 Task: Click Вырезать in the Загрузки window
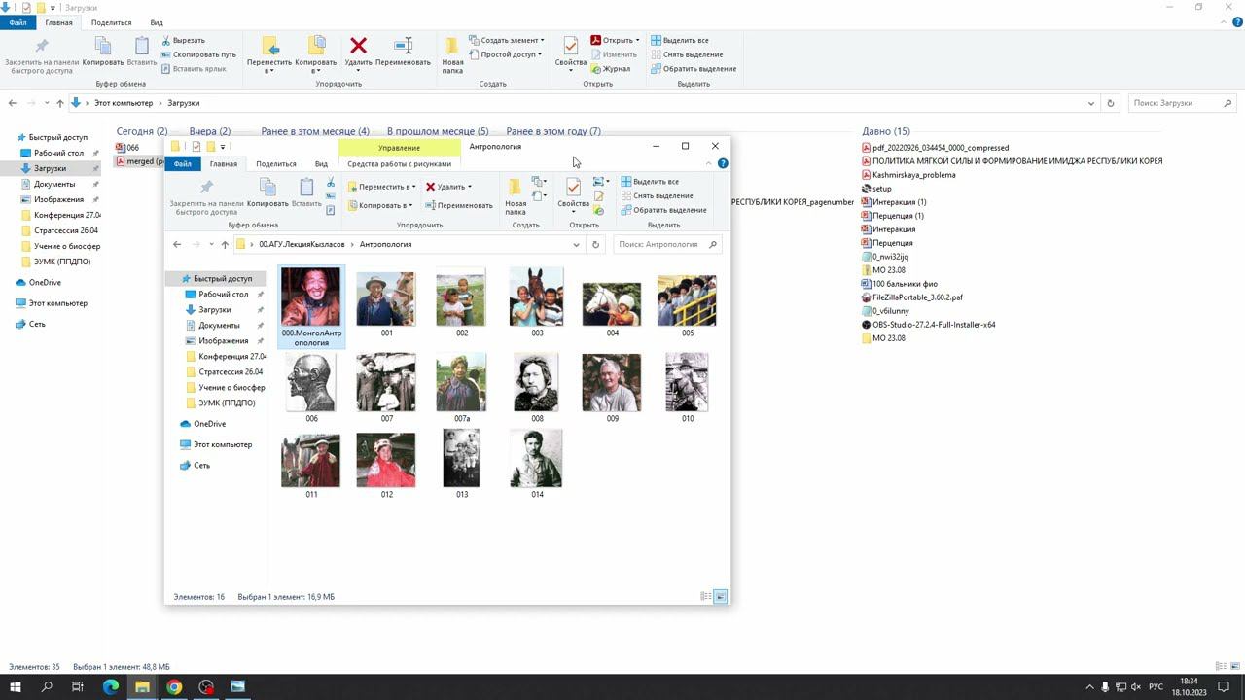click(183, 41)
